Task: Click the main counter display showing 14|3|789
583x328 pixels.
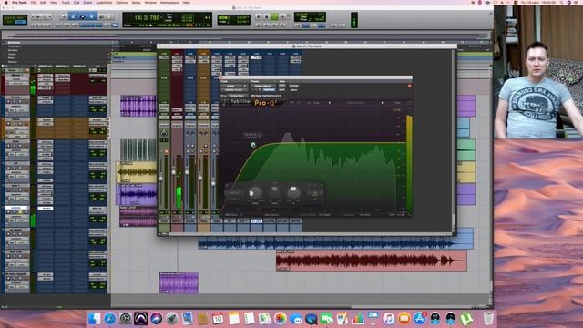Action: (147, 17)
